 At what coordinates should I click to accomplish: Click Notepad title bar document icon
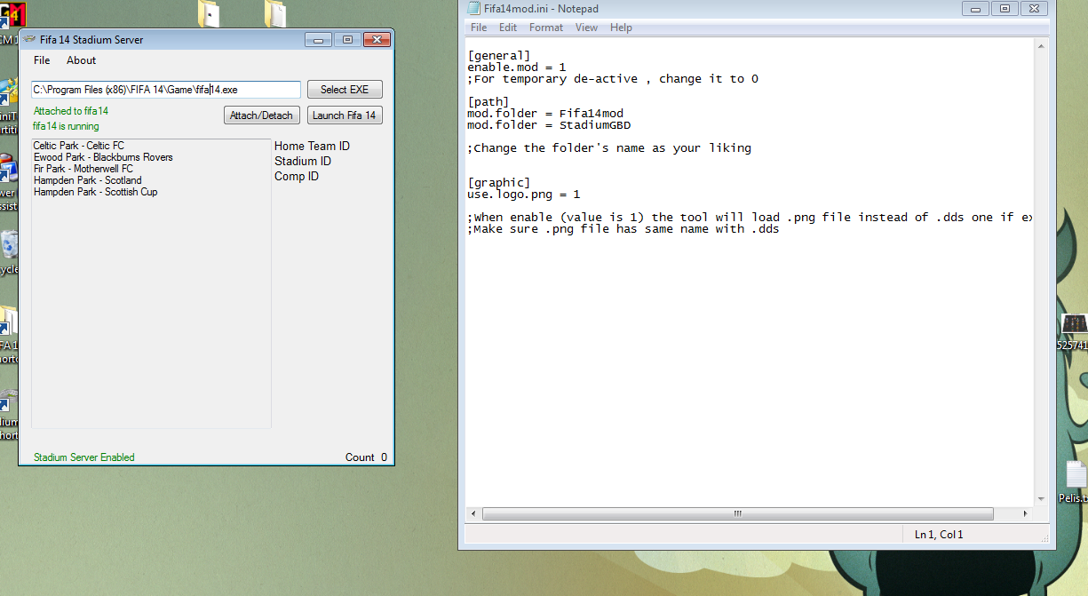pos(473,8)
